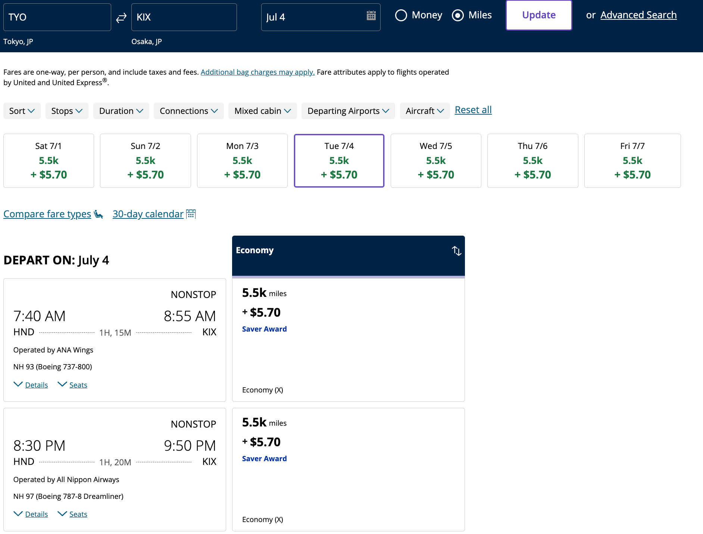Open the Stops filter dropdown
703x534 pixels.
tap(66, 111)
